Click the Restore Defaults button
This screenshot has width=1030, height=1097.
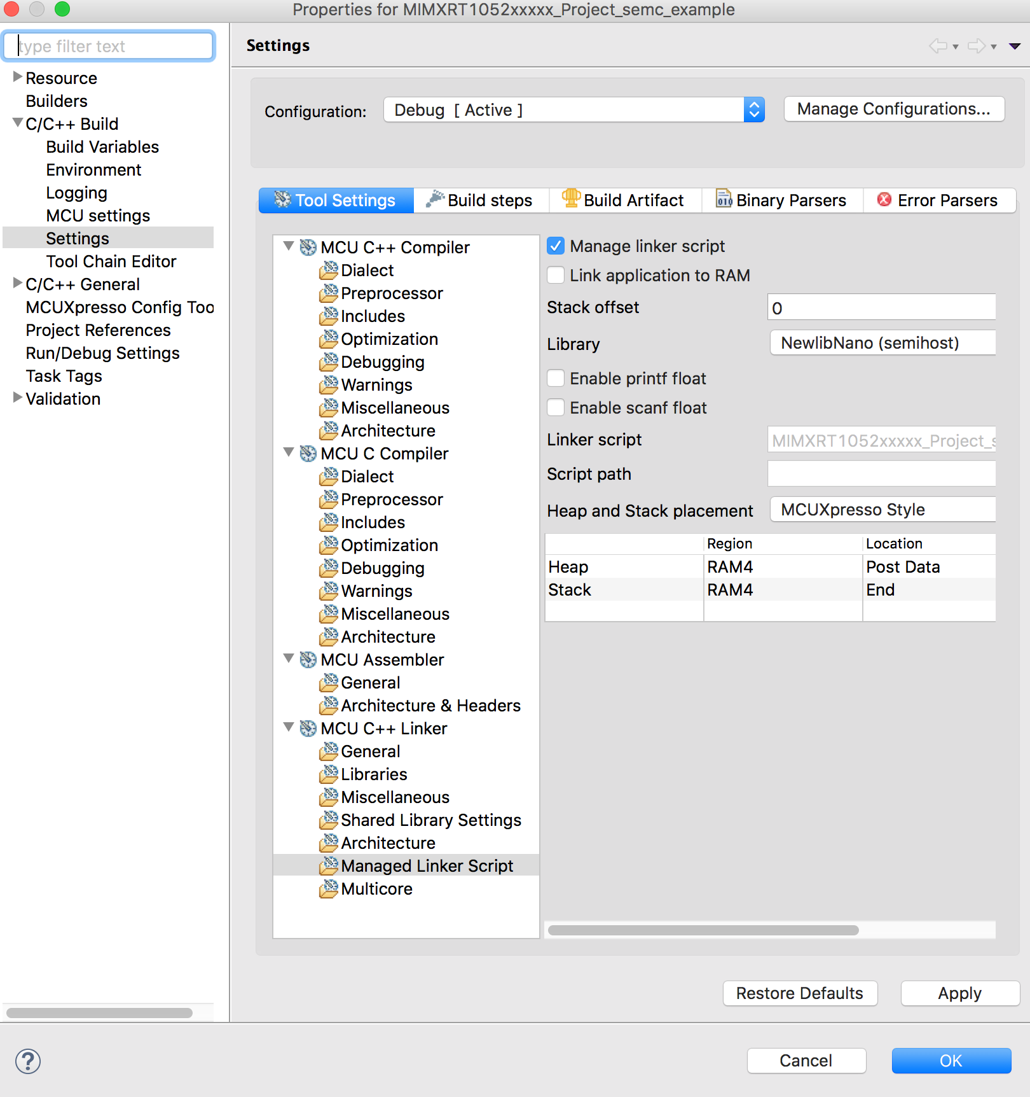click(800, 993)
